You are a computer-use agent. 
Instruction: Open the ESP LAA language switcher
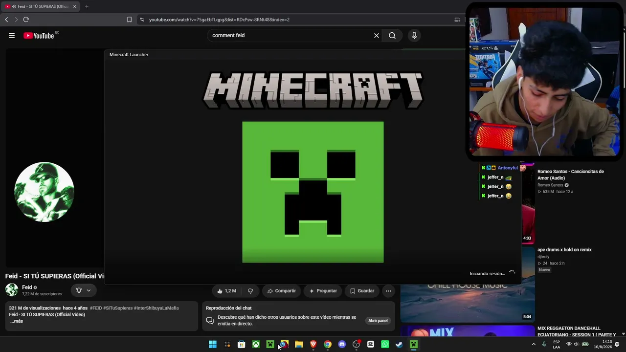click(557, 344)
